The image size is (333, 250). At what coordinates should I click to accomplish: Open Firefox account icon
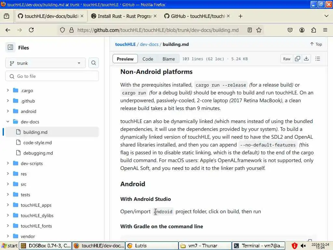[302, 30]
